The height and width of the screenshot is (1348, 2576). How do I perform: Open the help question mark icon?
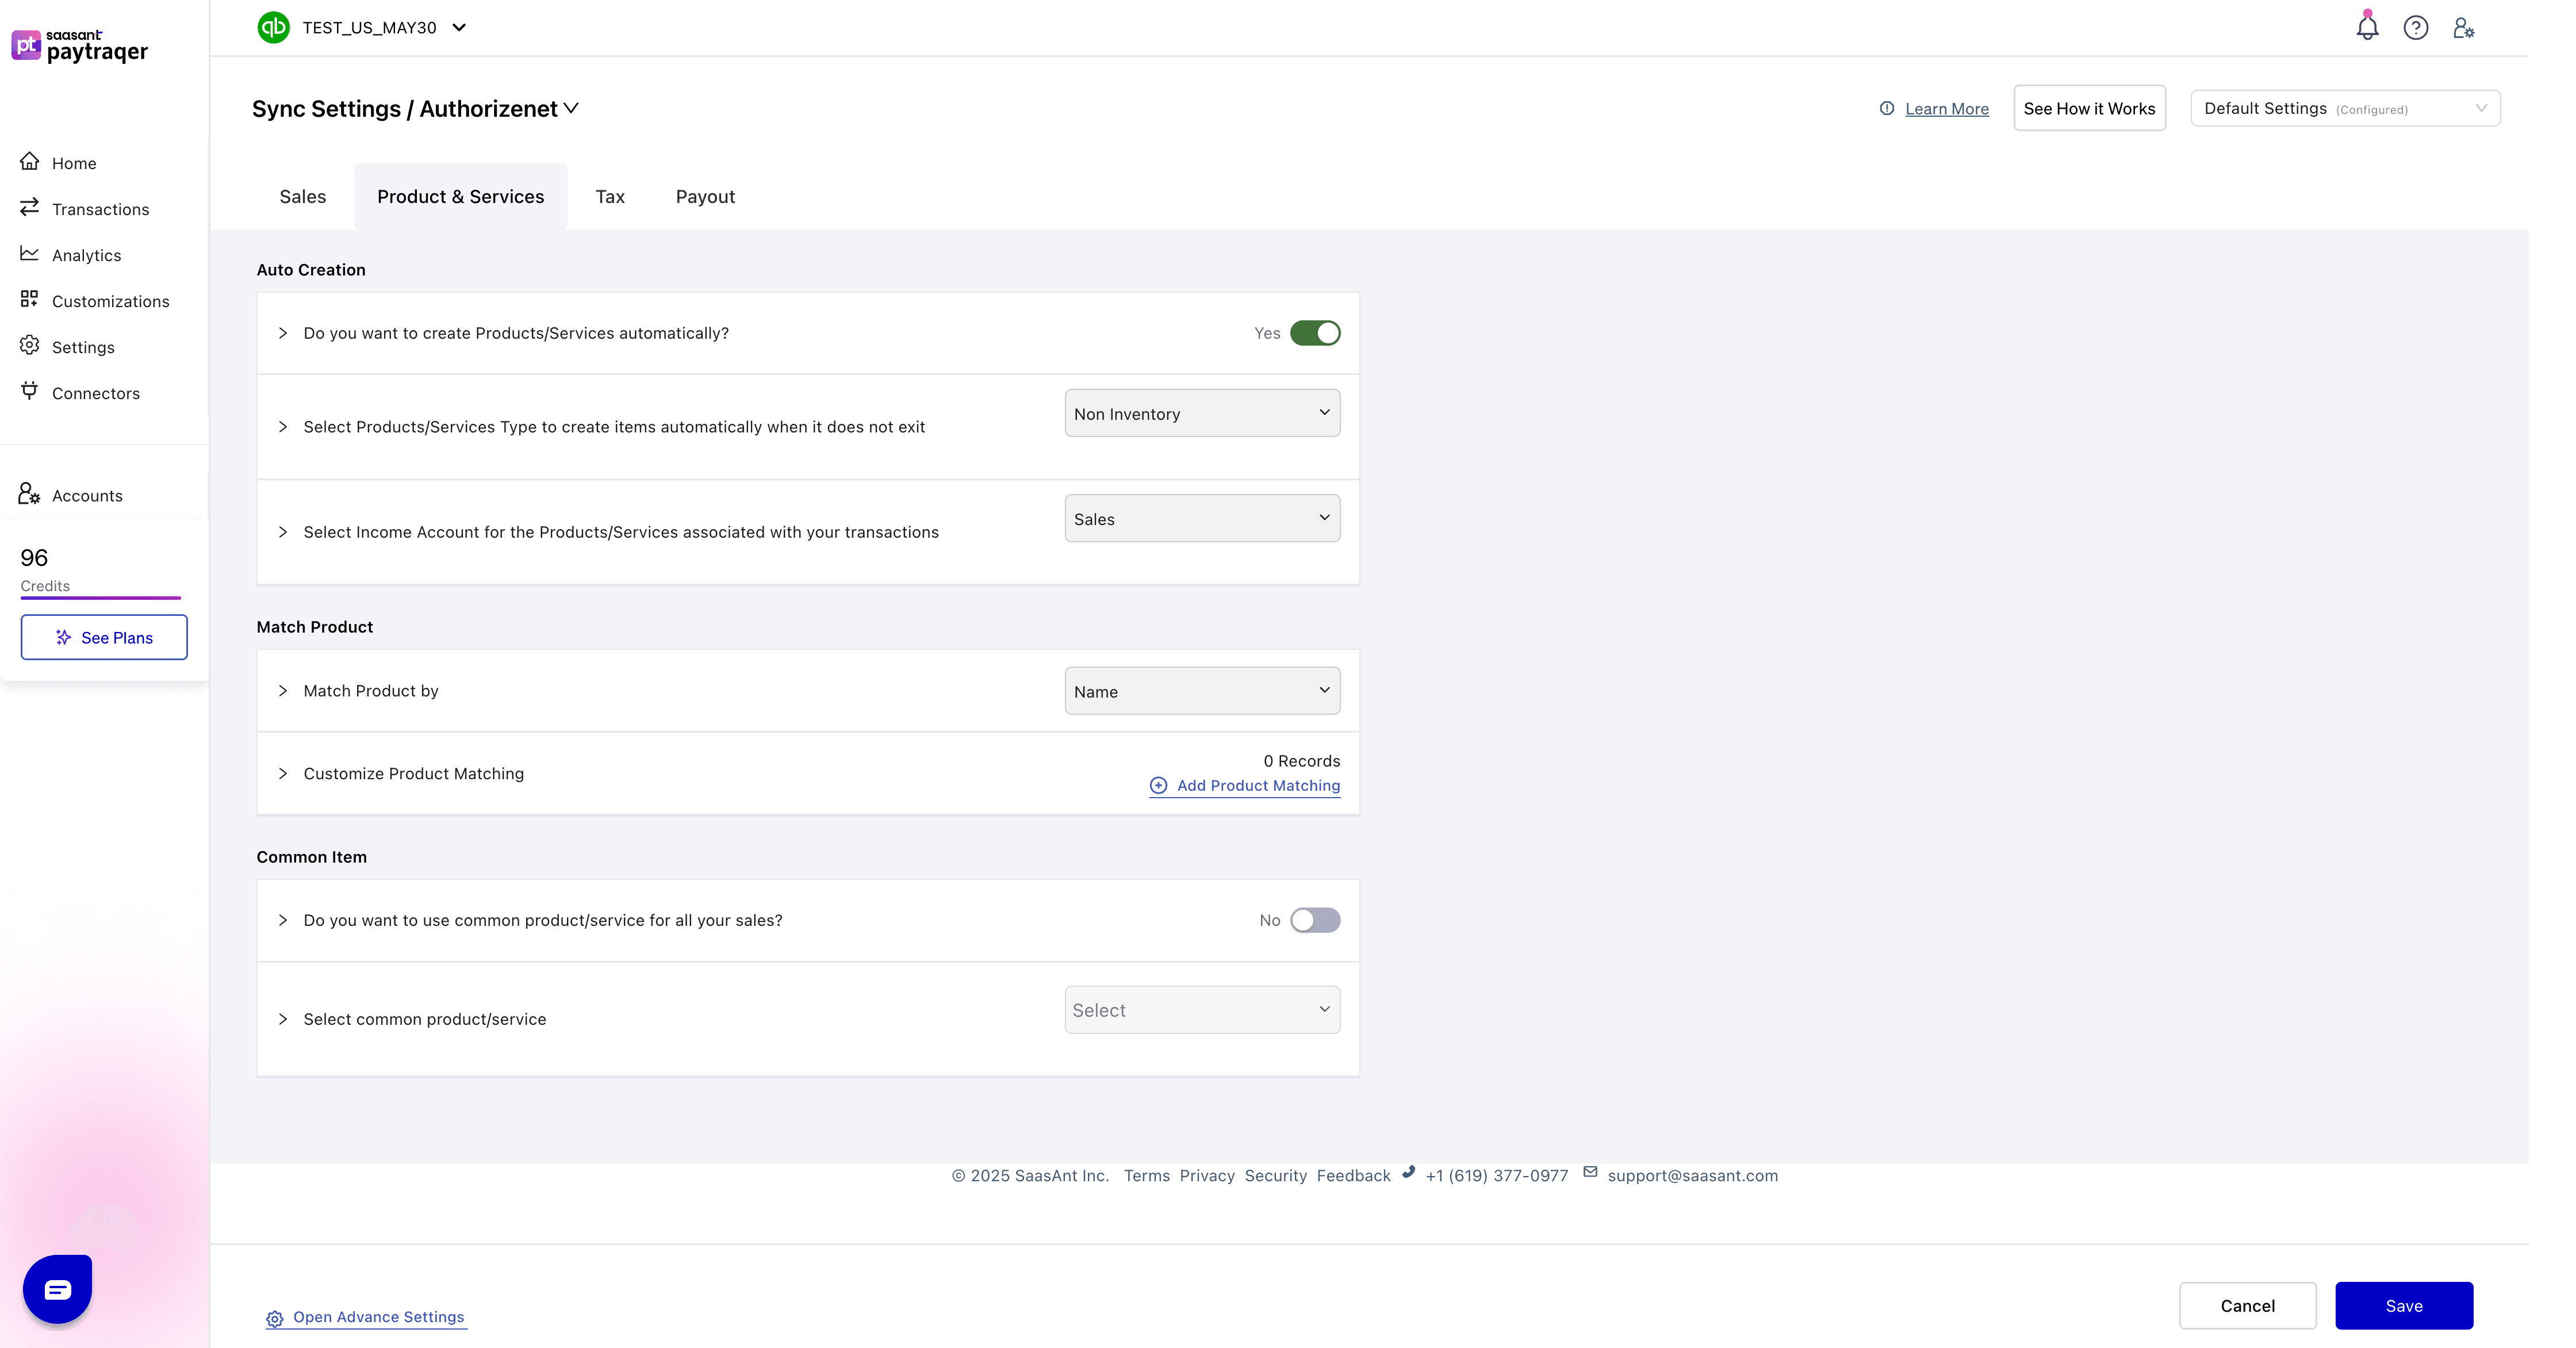pos(2416,27)
